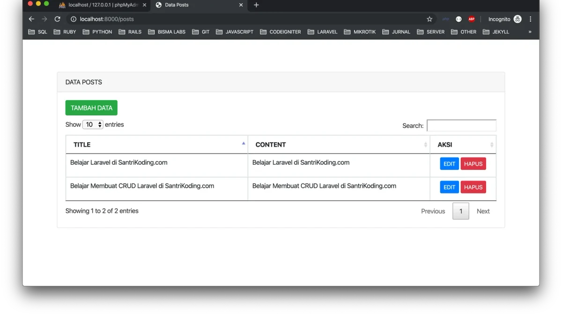This screenshot has height=316, width=562.
Task: Go to the Next pagination page
Action: point(483,211)
